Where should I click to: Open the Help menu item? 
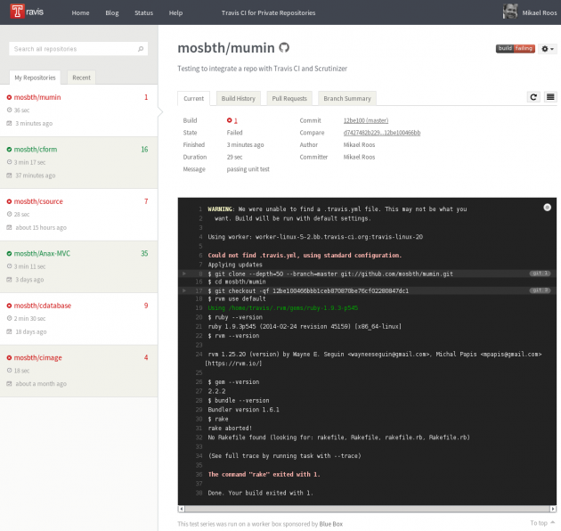tap(175, 12)
